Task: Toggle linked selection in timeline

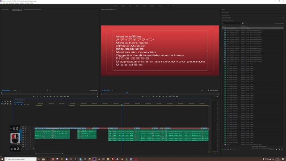Action: (22, 104)
